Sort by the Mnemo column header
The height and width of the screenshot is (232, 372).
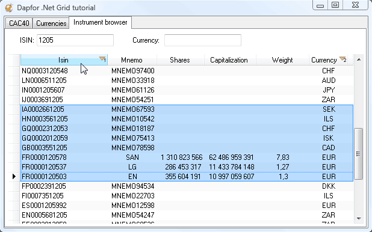point(132,60)
